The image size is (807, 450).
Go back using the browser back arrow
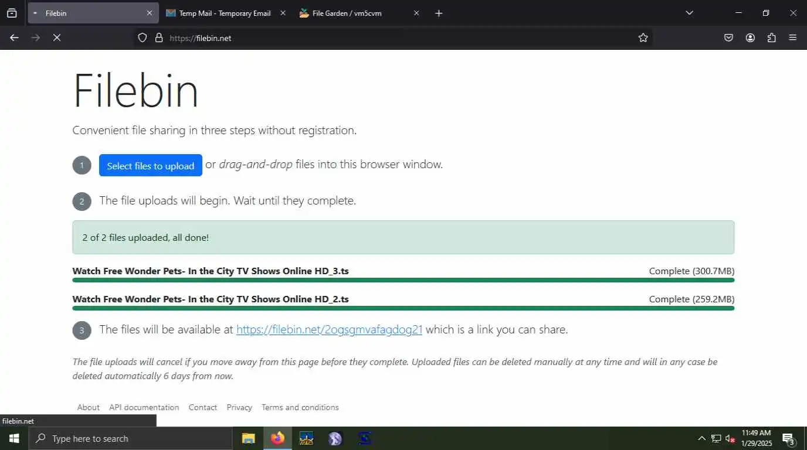[14, 37]
